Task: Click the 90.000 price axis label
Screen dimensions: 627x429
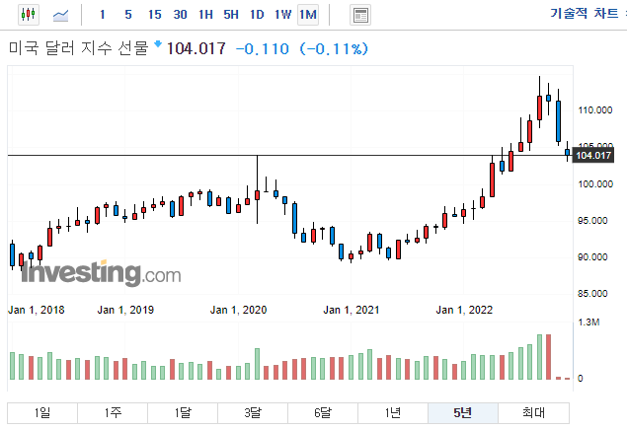Action: [592, 257]
